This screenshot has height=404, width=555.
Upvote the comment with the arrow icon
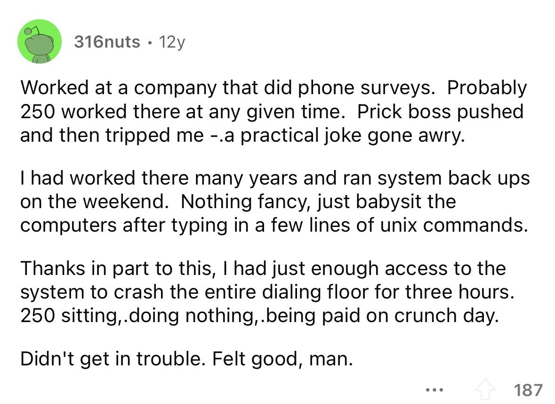click(485, 390)
